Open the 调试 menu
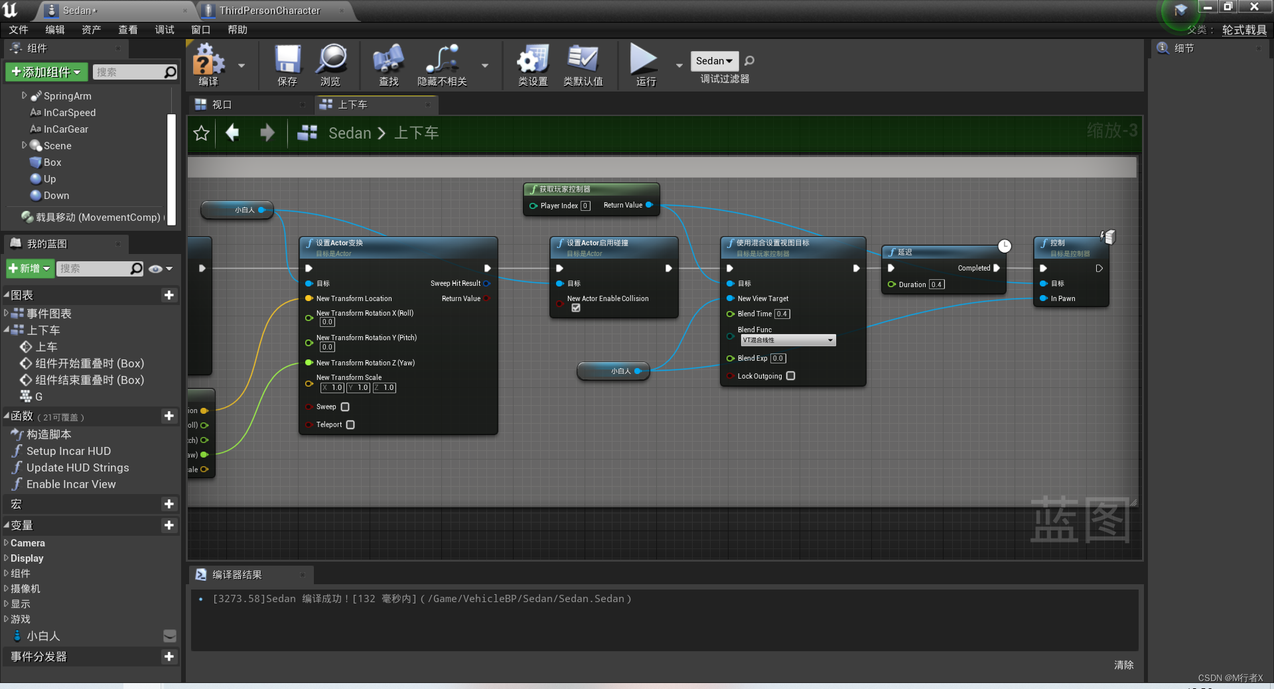The width and height of the screenshot is (1274, 689). click(165, 30)
